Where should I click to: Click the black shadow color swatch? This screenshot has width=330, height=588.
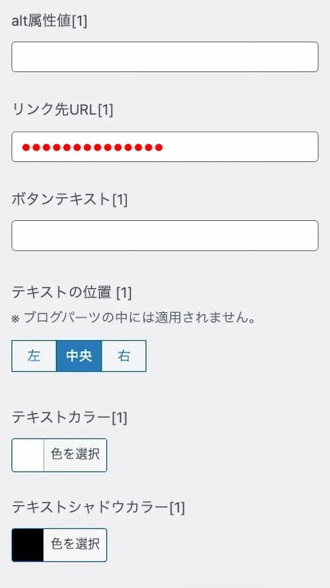coord(28,545)
